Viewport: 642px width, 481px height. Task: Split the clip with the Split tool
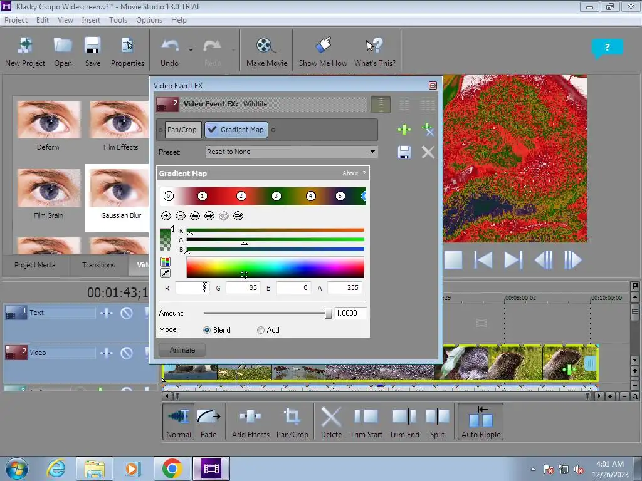(437, 422)
